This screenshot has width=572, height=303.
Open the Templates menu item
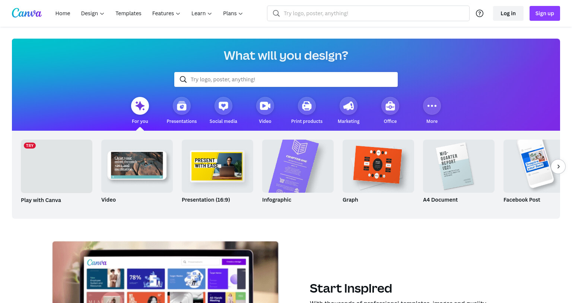coord(128,13)
